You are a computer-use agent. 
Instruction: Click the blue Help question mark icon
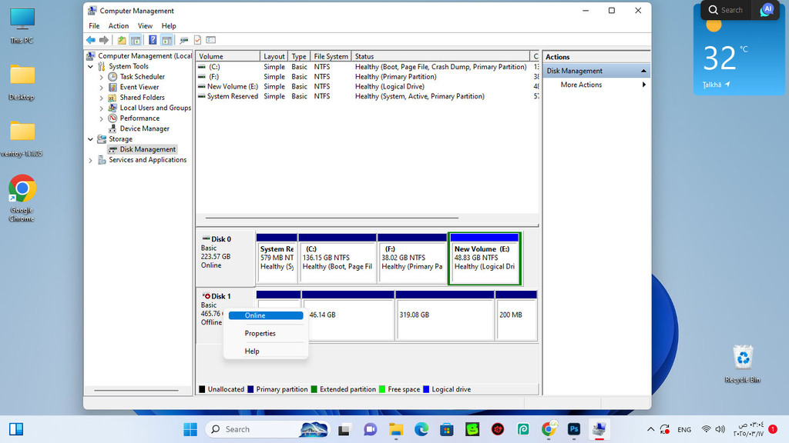(153, 40)
